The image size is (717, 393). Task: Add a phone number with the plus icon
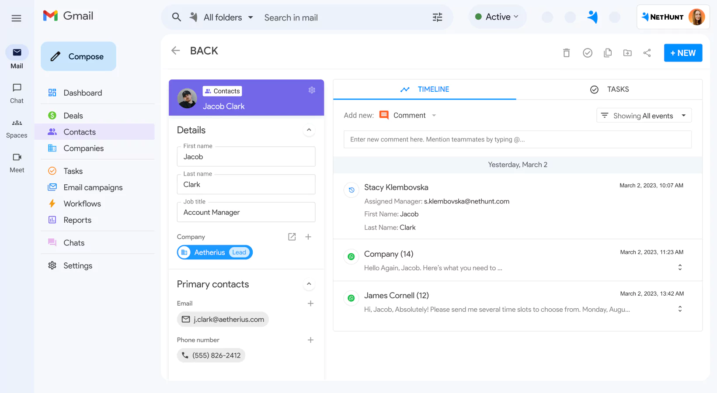(x=310, y=340)
